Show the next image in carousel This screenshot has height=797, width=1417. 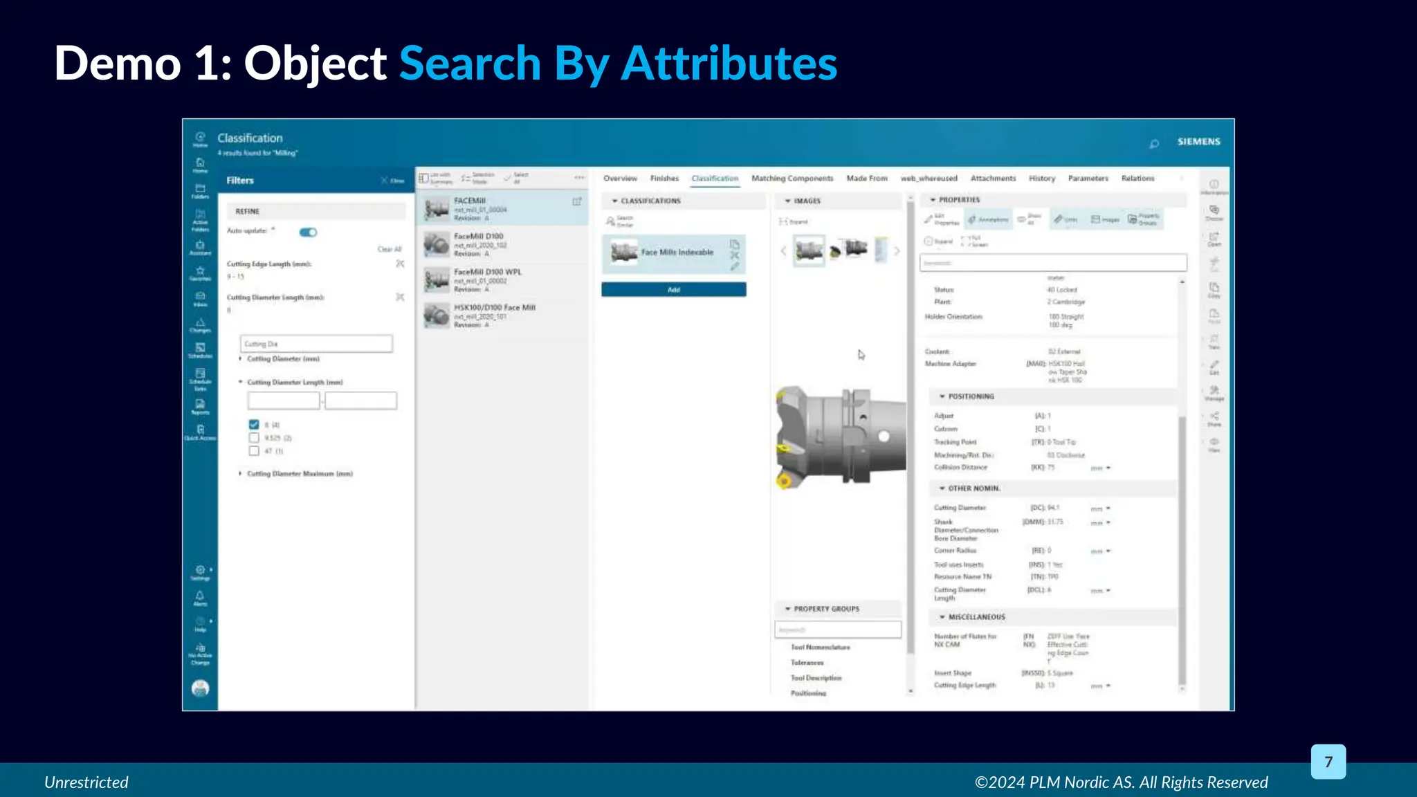[x=897, y=251]
